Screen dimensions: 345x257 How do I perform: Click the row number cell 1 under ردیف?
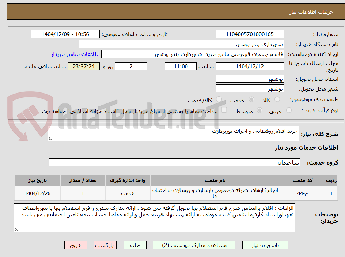331,193
